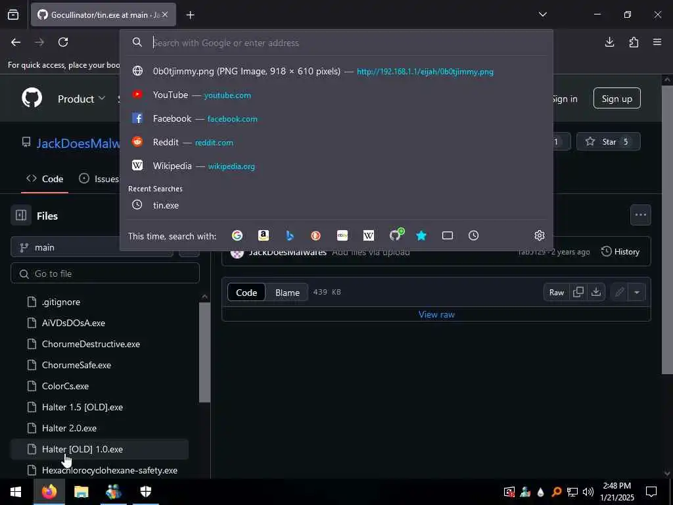Follow the View raw link
Screen dimensions: 673x505
(x=436, y=314)
